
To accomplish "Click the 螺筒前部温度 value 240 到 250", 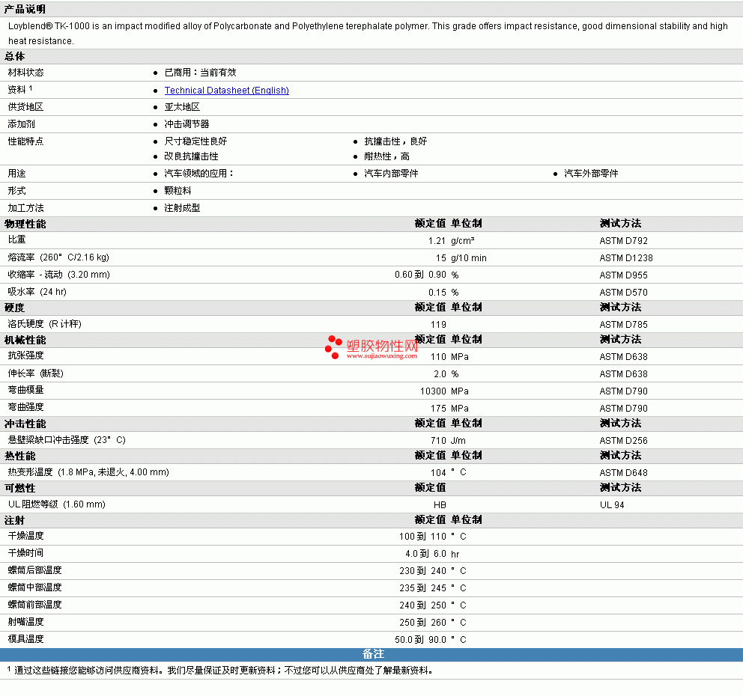I will click(422, 605).
